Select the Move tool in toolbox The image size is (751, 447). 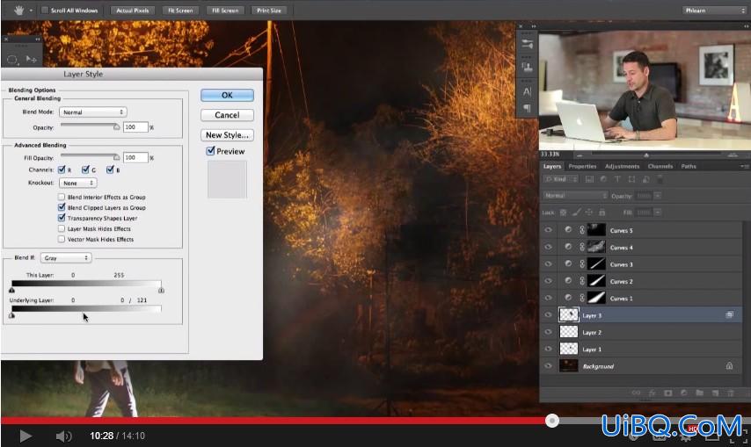(31, 60)
